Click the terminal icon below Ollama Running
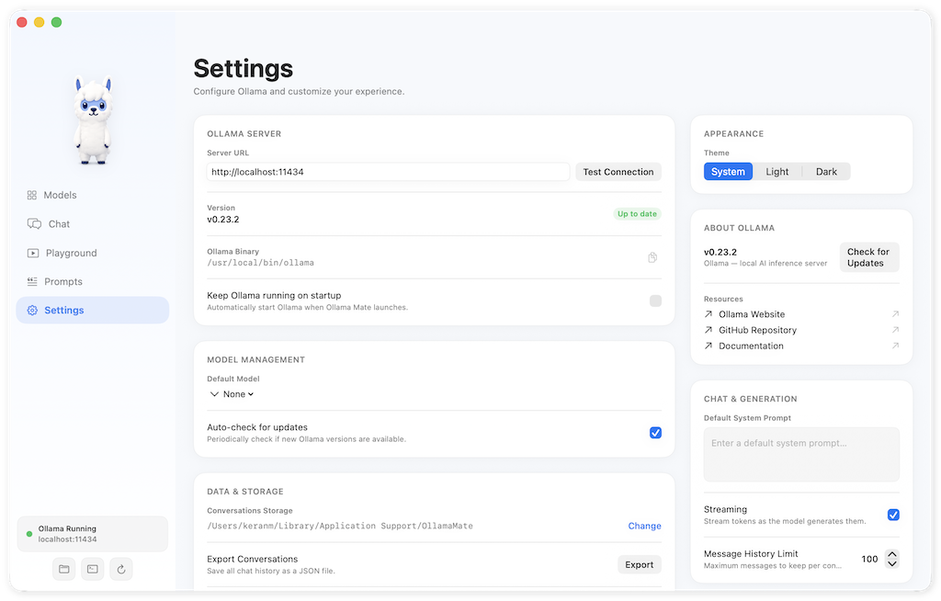The image size is (941, 601). 93,569
